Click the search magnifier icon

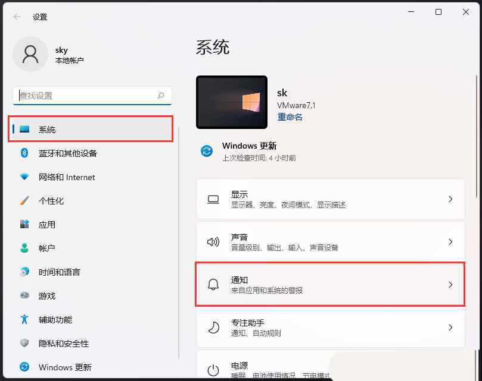click(x=161, y=96)
